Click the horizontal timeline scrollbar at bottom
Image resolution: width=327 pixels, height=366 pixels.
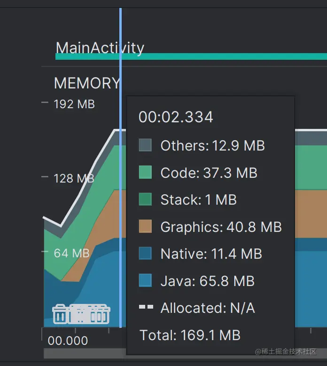tap(85, 353)
